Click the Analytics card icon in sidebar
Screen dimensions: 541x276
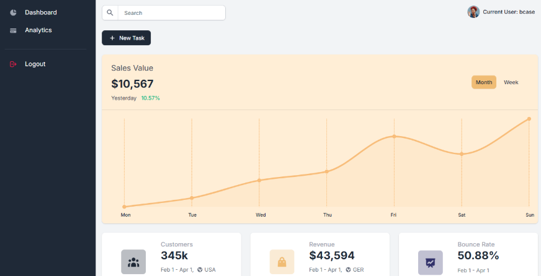click(13, 30)
